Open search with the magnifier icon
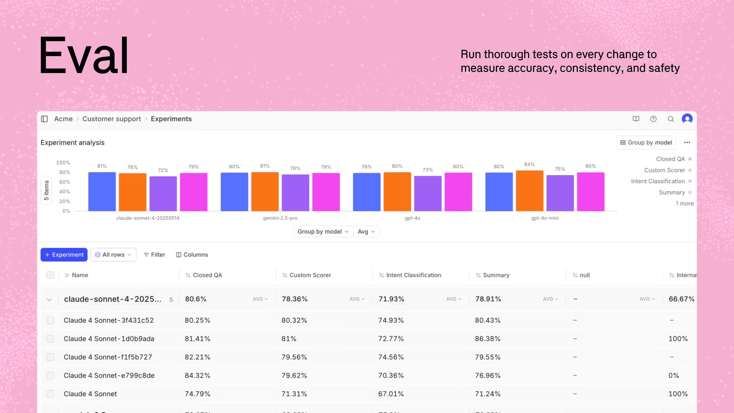Screen dimensions: 734x413 (671, 119)
